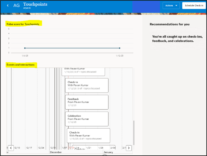Click the December month label

pyautogui.click(x=56, y=152)
